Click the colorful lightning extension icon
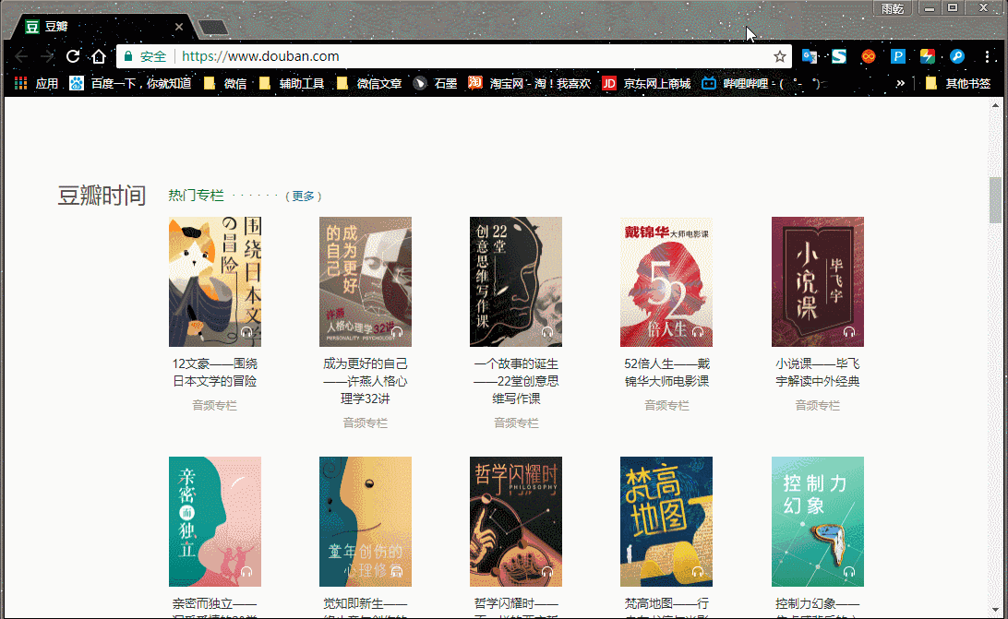1008x619 pixels. pos(928,56)
